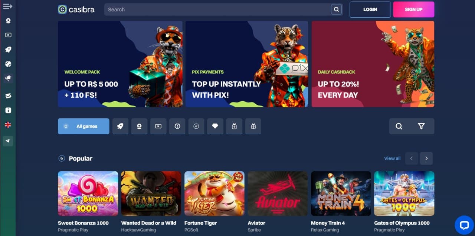This screenshot has height=236, width=475.
Task: Click the Spribe provider label
Action: 255,230
